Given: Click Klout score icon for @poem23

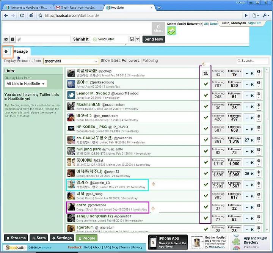Looking at the screenshot, I should click(x=252, y=174).
